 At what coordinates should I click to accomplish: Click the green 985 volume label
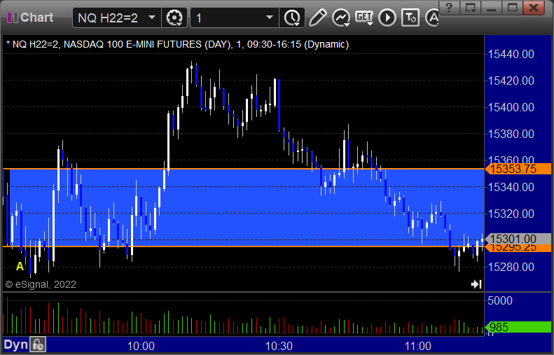click(518, 327)
